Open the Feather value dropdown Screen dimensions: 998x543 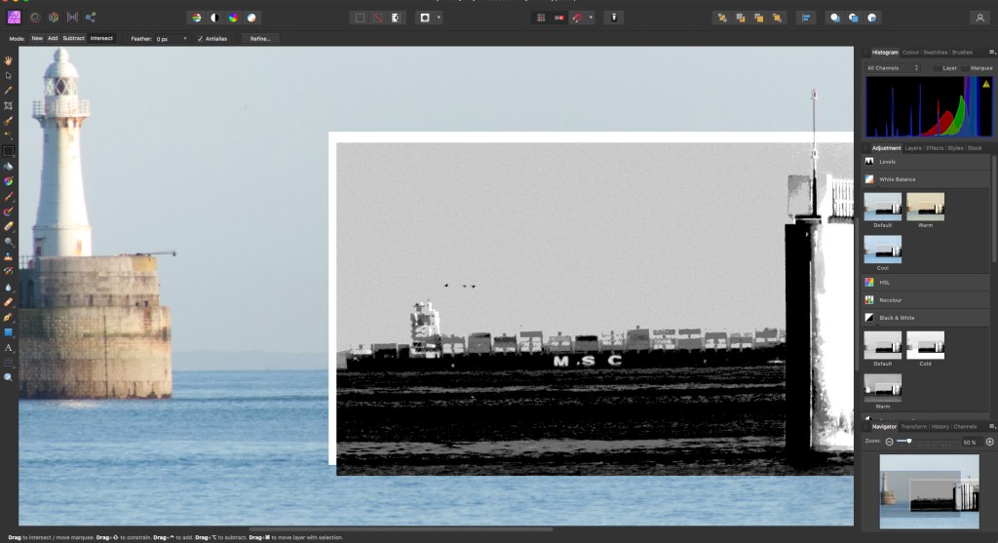(185, 38)
